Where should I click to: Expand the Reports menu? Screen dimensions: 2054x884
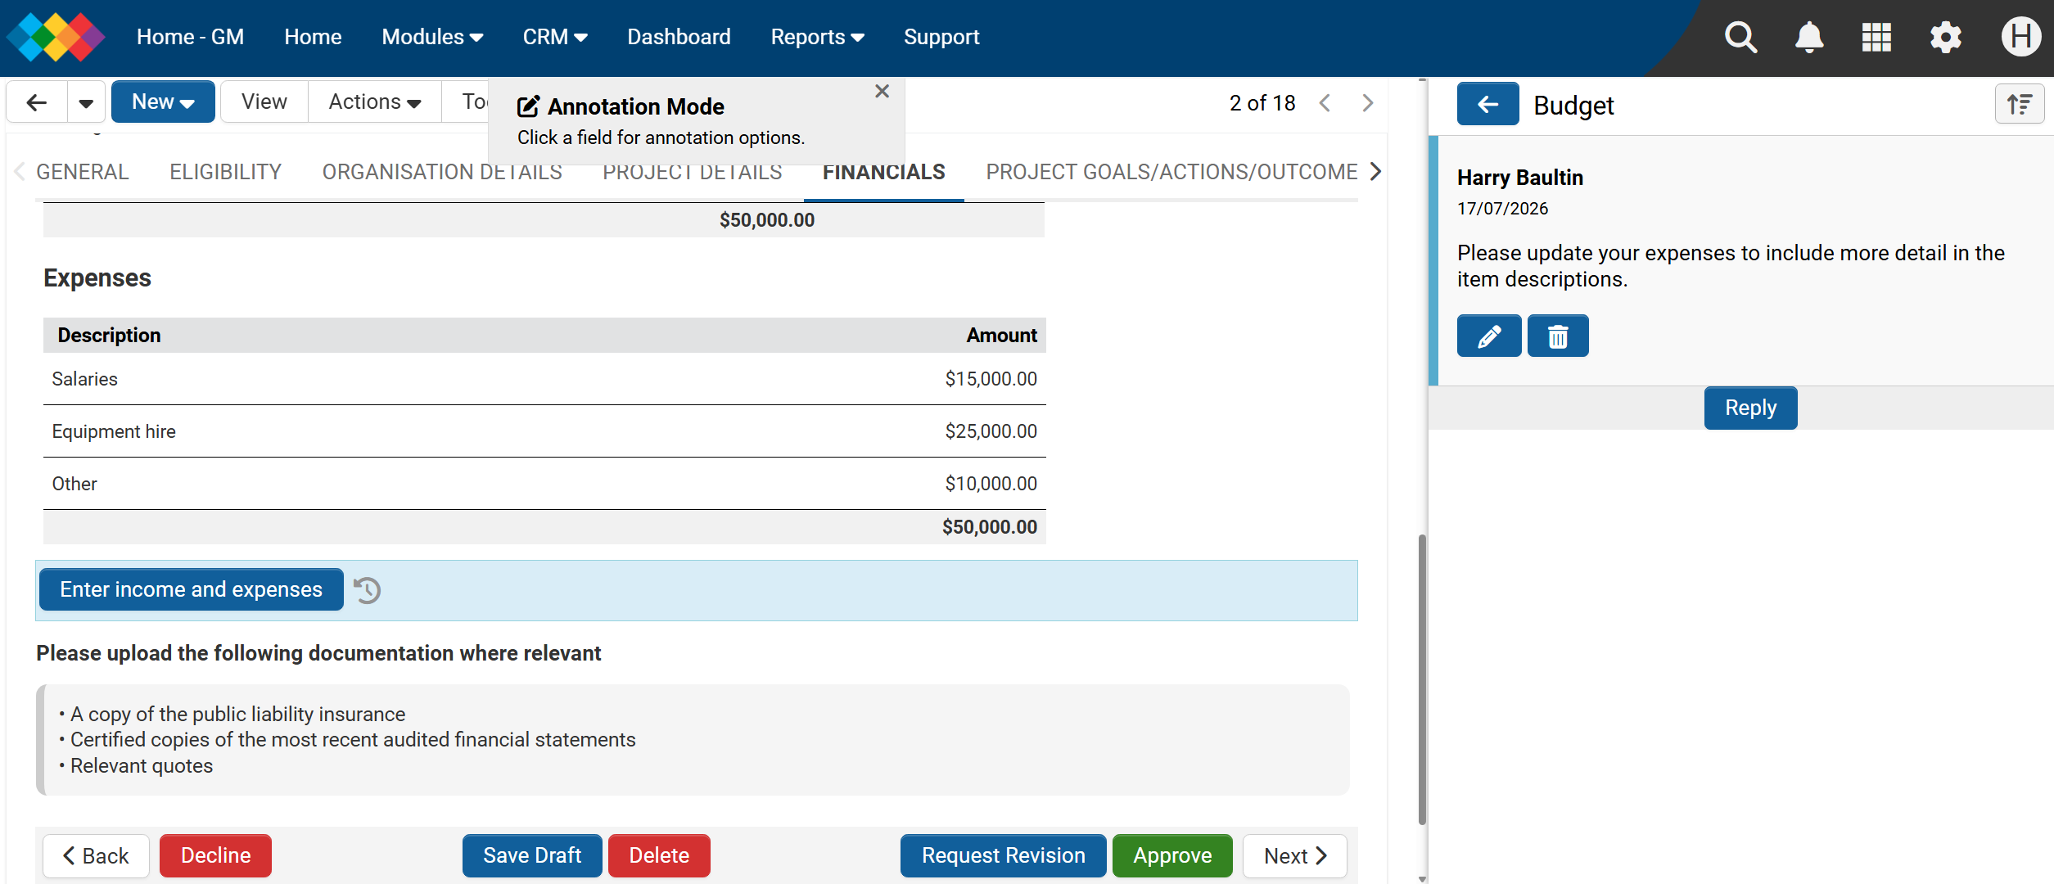pos(817,38)
